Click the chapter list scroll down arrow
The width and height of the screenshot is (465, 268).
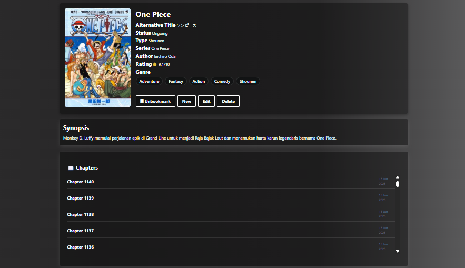point(398,251)
